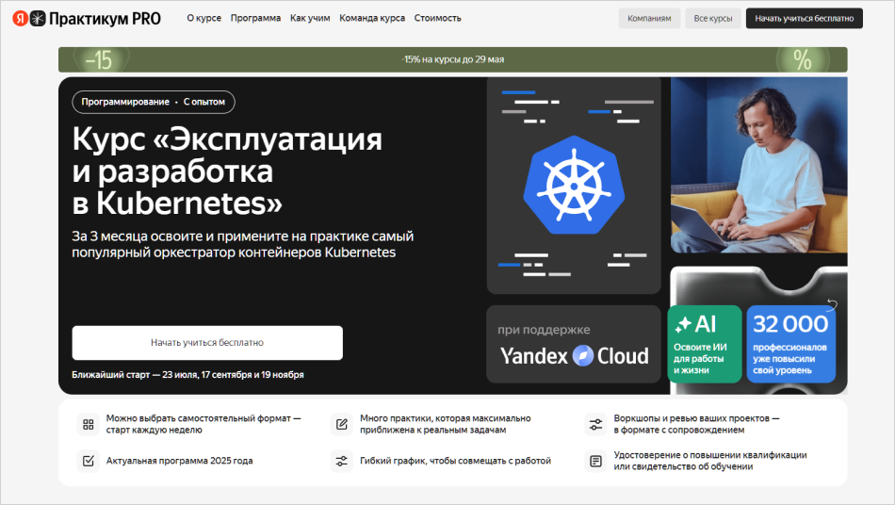Click the curved arrow icon above the 32 000 card
This screenshot has height=505, width=895.
[x=832, y=304]
